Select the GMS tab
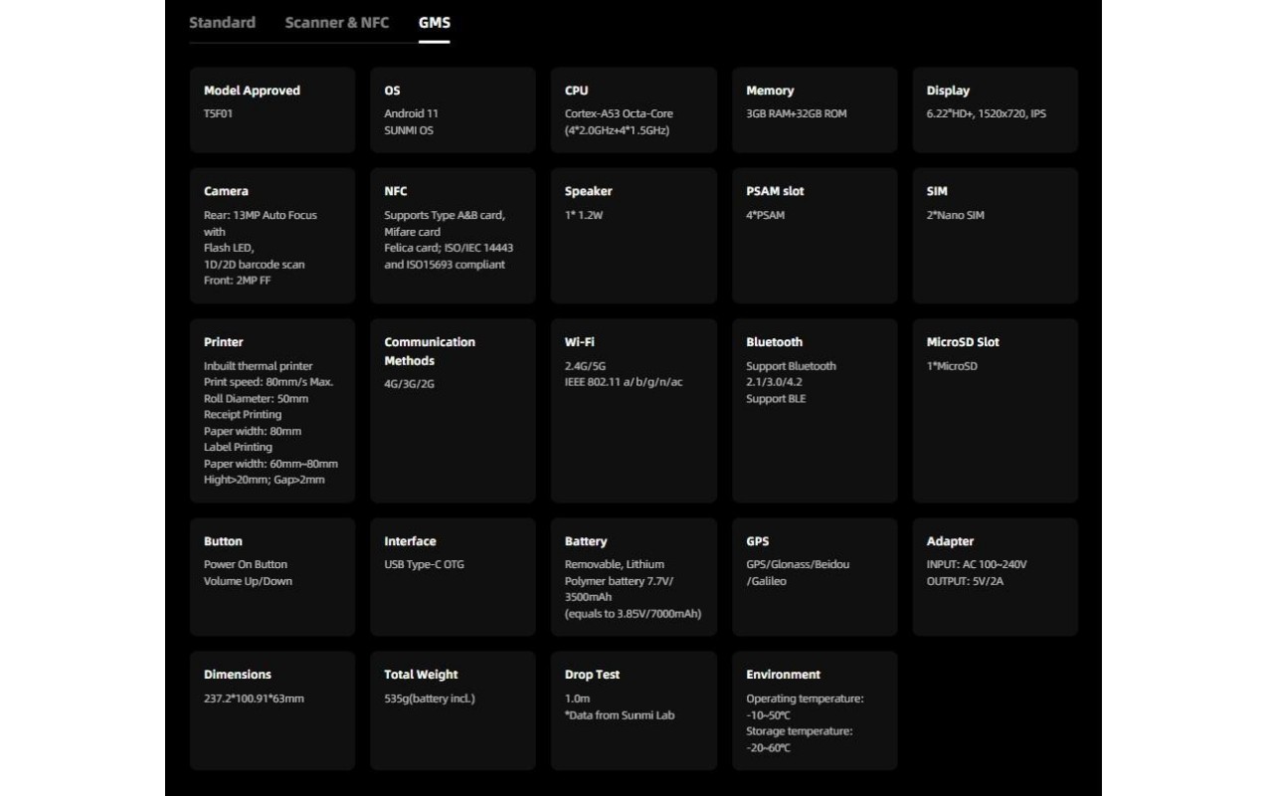Viewport: 1268px width, 796px height. 435,22
